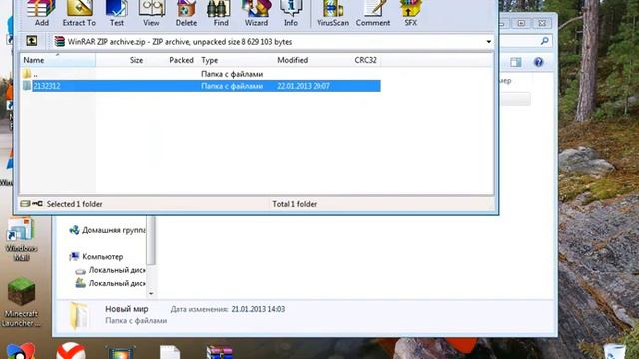639x359 pixels.
Task: Click the 'Selected 1 folder' status text
Action: (x=74, y=204)
